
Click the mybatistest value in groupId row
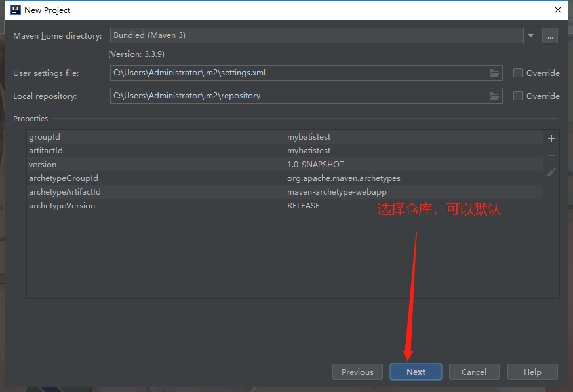[x=308, y=137]
